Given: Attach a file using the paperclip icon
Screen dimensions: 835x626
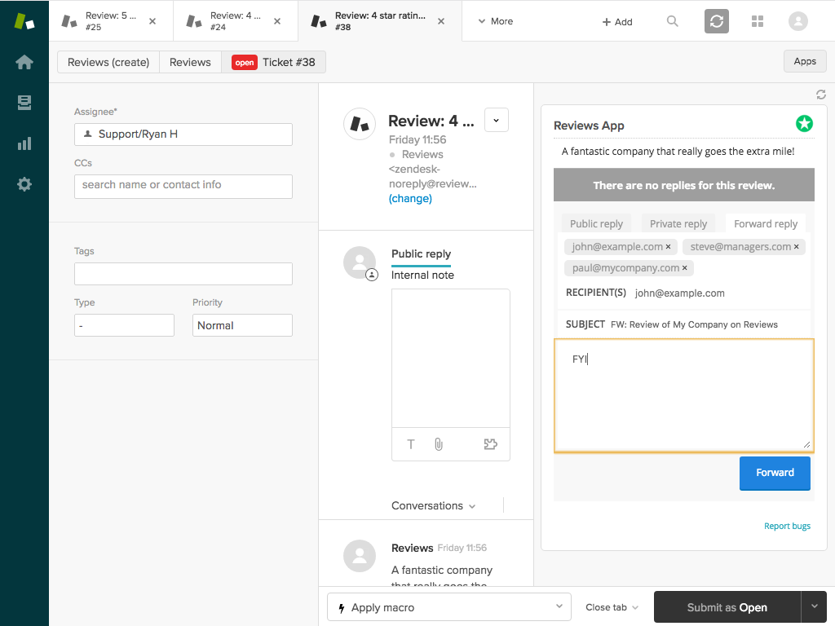Looking at the screenshot, I should (439, 444).
